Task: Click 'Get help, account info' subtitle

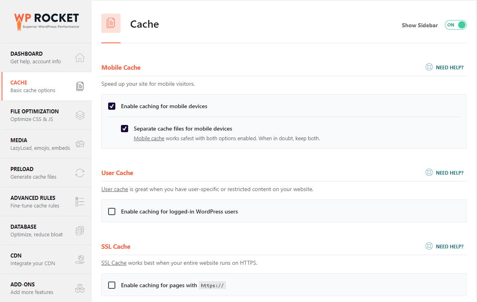Action: pyautogui.click(x=36, y=61)
